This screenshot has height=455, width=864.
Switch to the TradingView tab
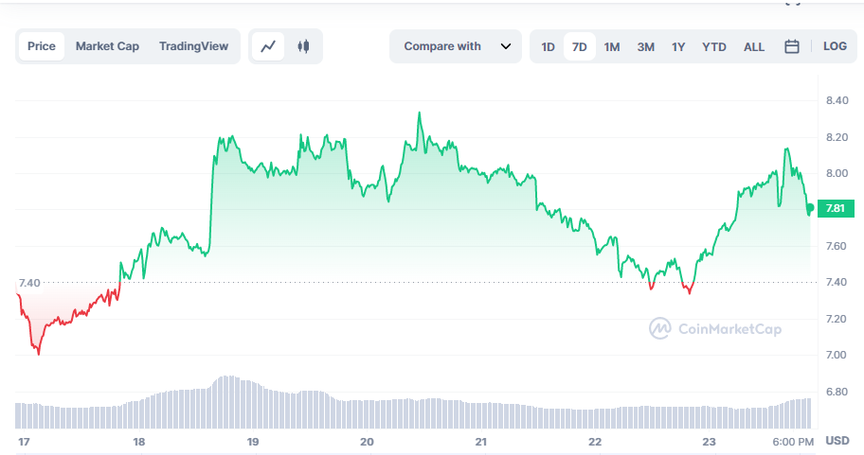coord(193,46)
